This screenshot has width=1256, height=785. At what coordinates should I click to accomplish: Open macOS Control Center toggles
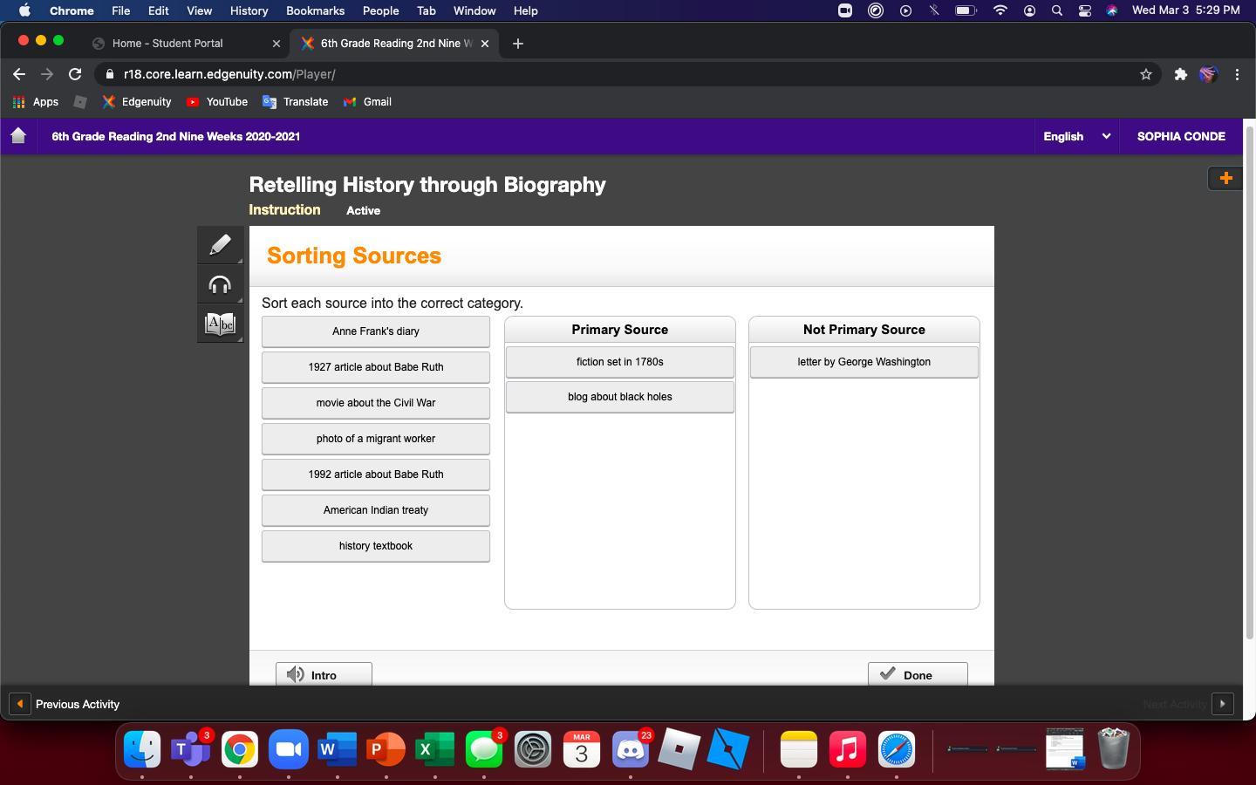[x=1084, y=10]
